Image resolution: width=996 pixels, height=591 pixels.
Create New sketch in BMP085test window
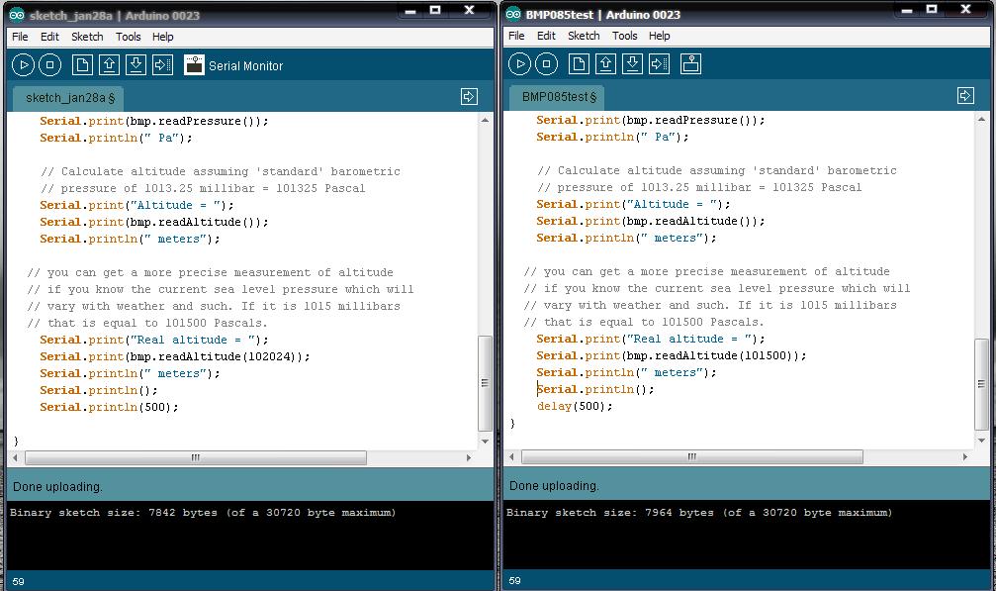(x=579, y=63)
